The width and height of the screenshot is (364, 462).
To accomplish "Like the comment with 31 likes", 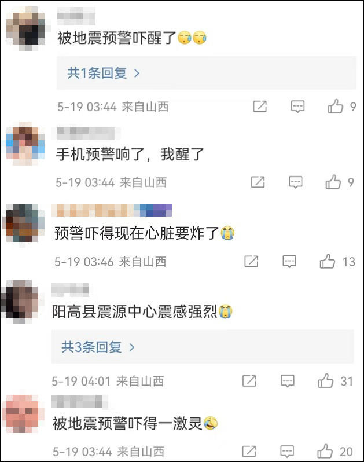I will 325,380.
